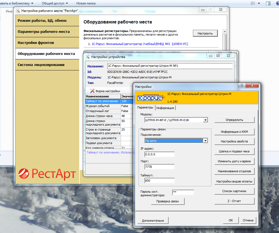This screenshot has height=233, width=279.
Task: Click the Пароль сист. администратора field
Action: click(183, 192)
